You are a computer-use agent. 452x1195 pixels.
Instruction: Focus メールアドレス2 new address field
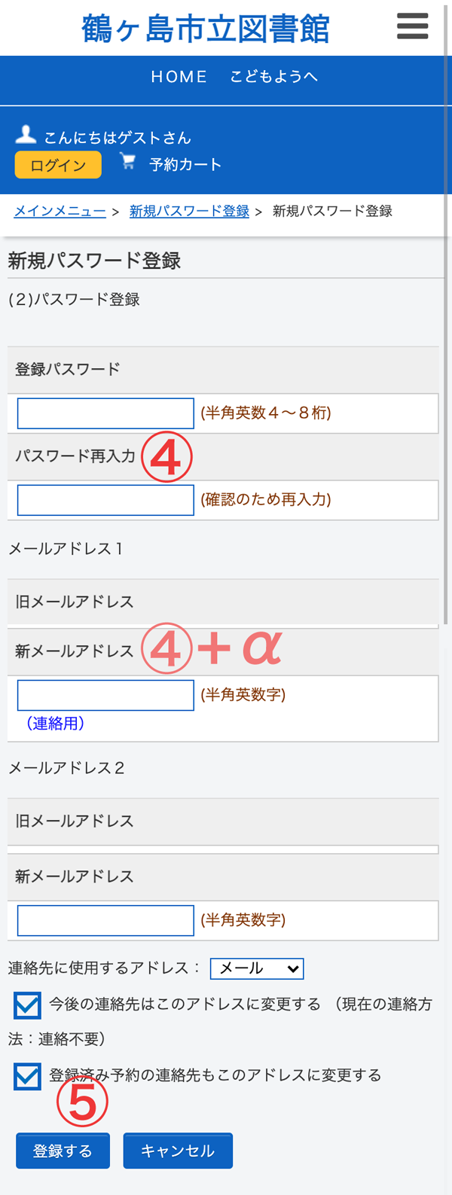pos(105,920)
